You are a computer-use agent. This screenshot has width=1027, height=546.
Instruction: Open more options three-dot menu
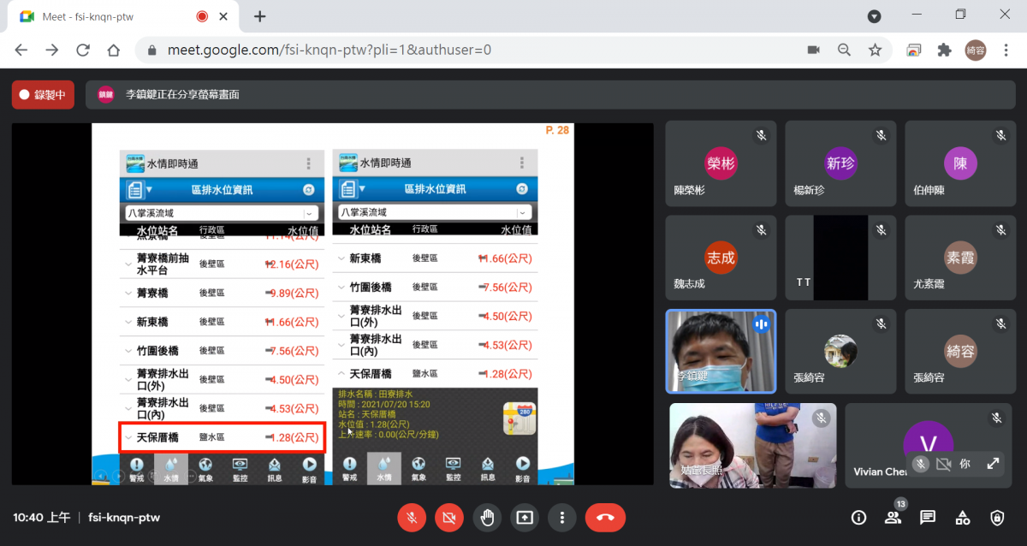561,517
